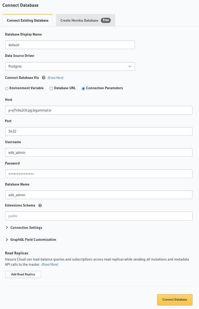Expand the Connection Settings section
Image resolution: width=199 pixels, height=309 pixels.
coord(24,228)
